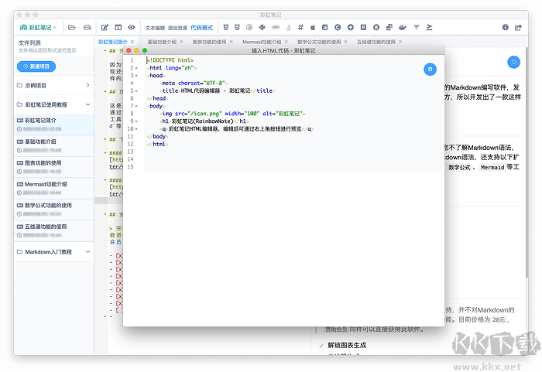Toggle the 解锁图表生成 checkbox
This screenshot has height=372, width=542.
click(321, 345)
